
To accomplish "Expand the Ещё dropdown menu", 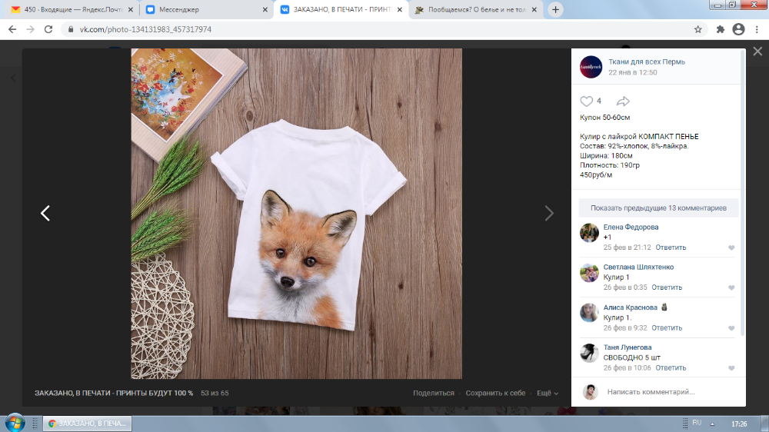I will (548, 394).
